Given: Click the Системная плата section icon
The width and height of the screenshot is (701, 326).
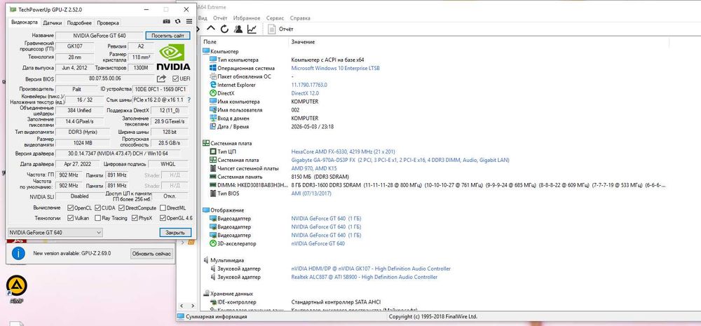Looking at the screenshot, I should coord(205,143).
